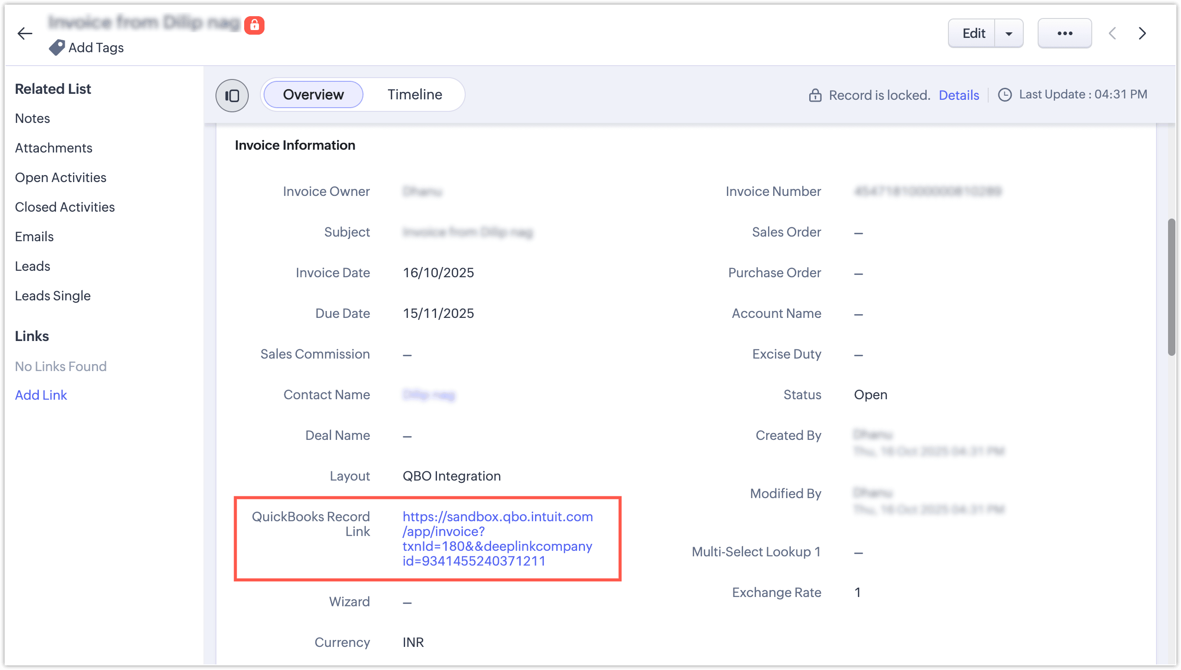Click the Last Update : 04:31 PM text
Image resolution: width=1181 pixels, height=670 pixels.
1083,95
